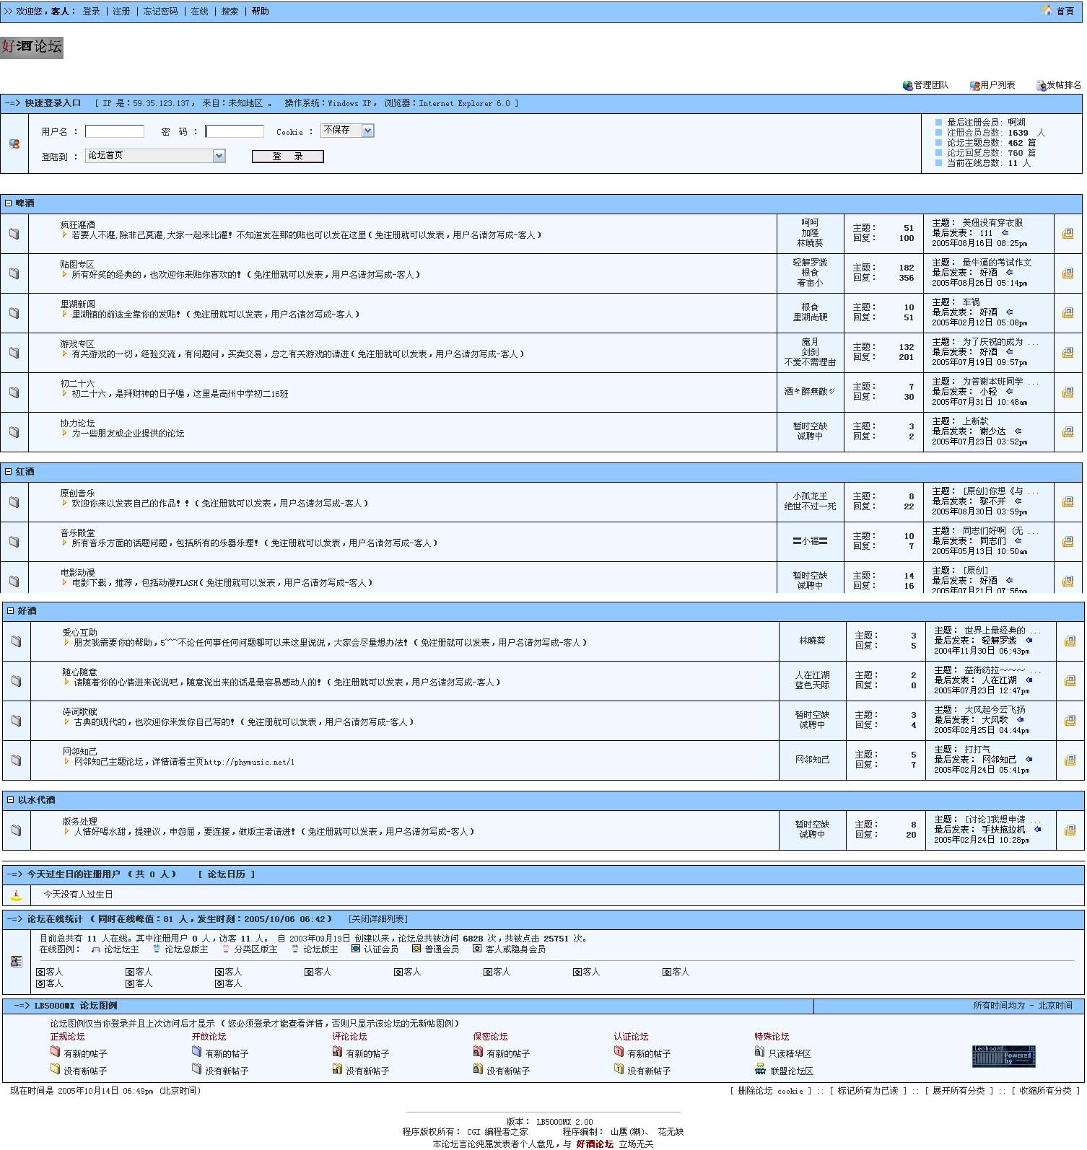1087x1150 pixels.
Task: Click 帮助 in top navigation
Action: [260, 12]
